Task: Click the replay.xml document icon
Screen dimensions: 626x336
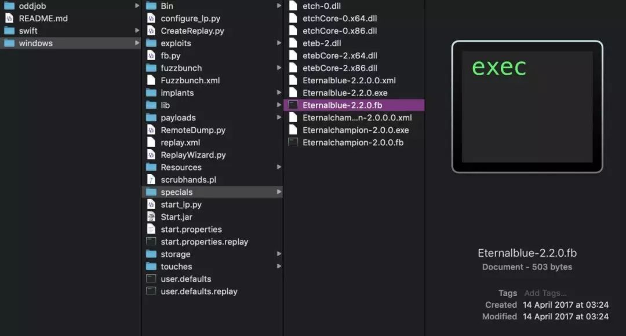Action: (151, 142)
